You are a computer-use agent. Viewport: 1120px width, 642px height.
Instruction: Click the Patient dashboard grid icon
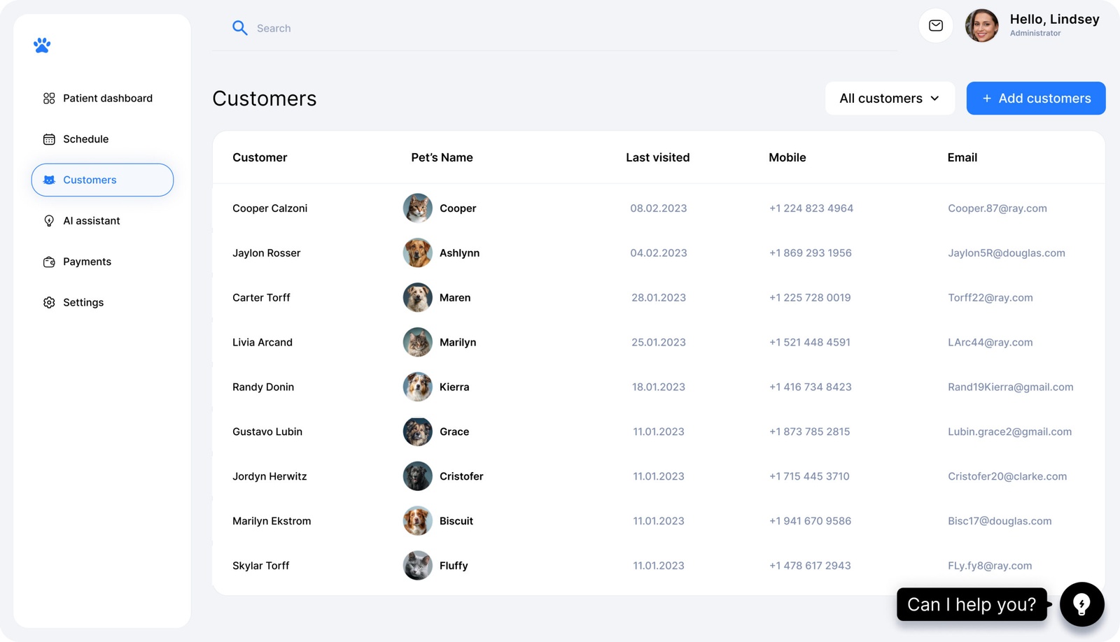[49, 99]
